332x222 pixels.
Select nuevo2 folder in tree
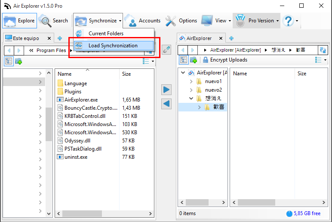tap(213, 90)
